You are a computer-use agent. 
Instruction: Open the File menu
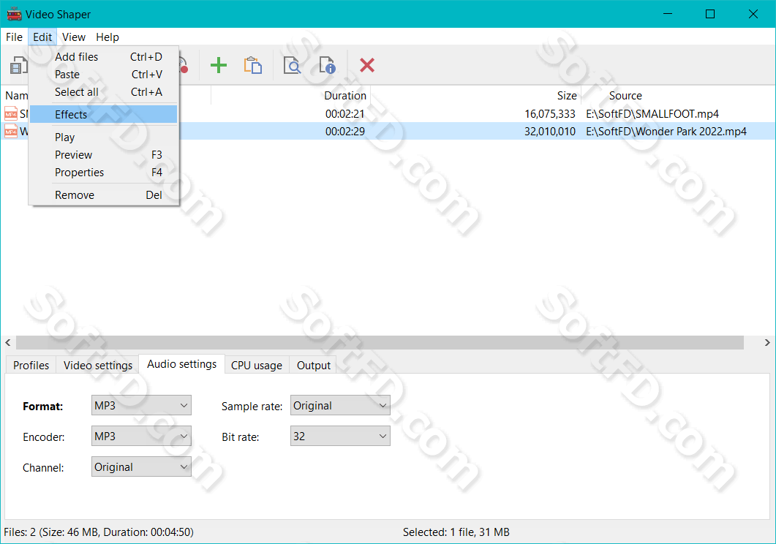[14, 37]
